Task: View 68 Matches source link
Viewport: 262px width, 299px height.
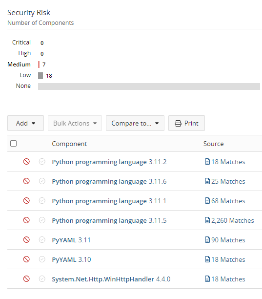Action: [x=228, y=201]
